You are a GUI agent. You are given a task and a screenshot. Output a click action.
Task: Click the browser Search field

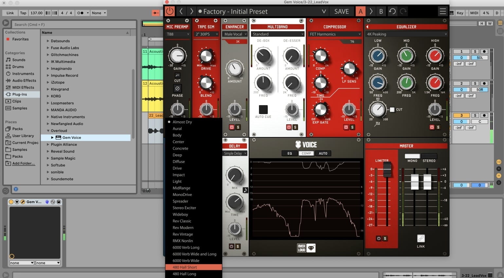(x=74, y=25)
